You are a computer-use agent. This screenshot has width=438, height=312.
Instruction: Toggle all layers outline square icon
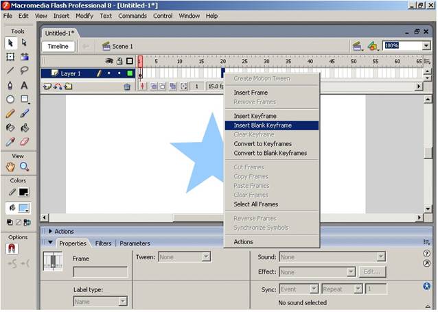click(x=130, y=61)
